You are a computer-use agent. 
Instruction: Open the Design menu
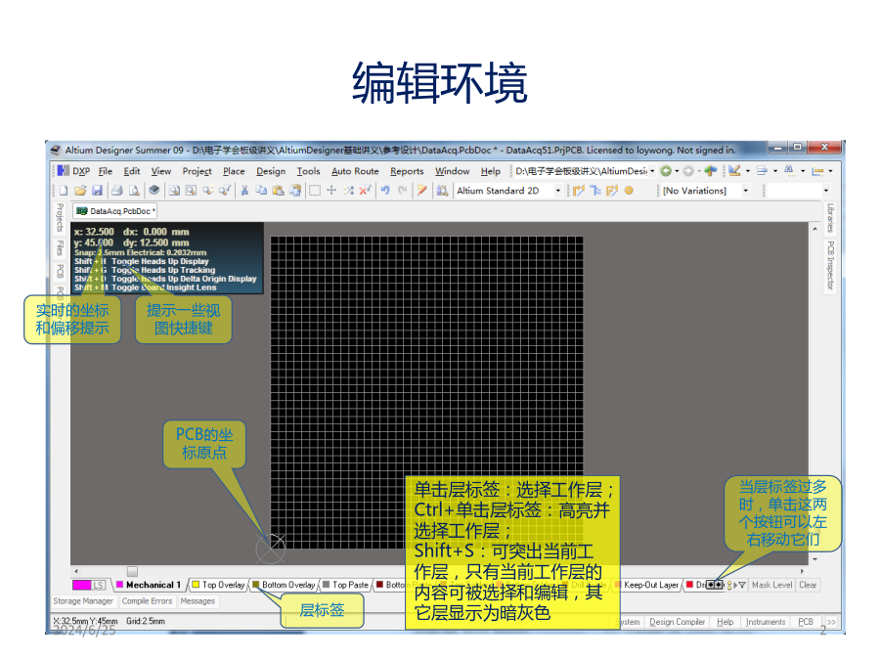point(271,171)
